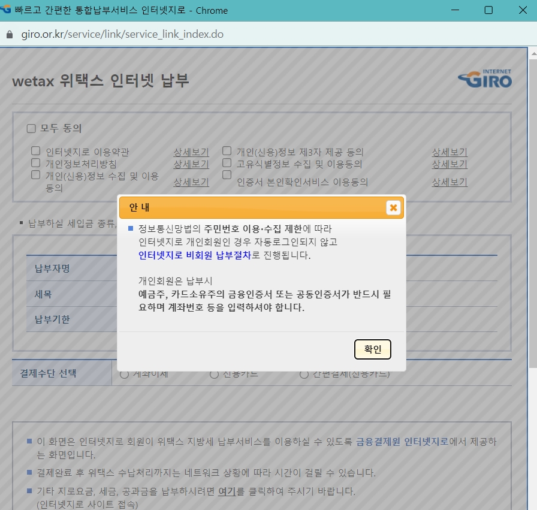Click the giro.or.kr address bar URL
This screenshot has width=537, height=510.
tap(122, 34)
